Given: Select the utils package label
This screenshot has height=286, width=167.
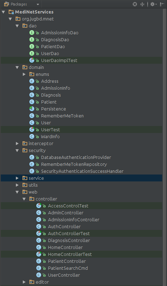Looking at the screenshot, I should 33,185.
